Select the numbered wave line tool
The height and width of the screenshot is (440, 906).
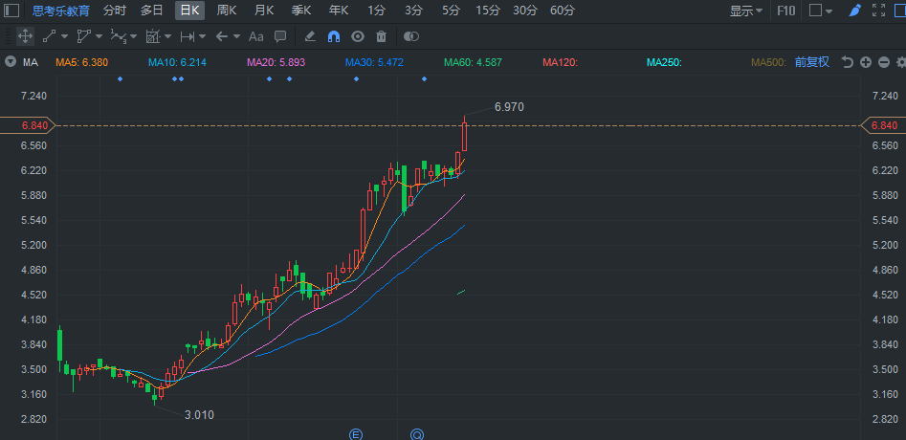pos(119,36)
